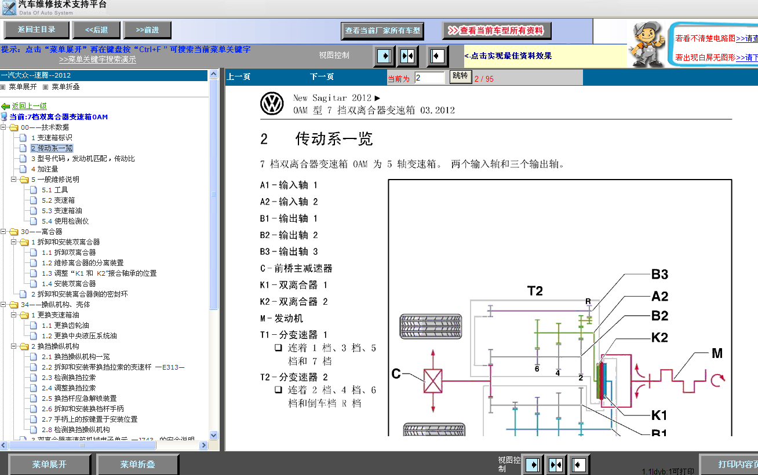Open 2.5 换挡杆应急解锁装置 entry
The width and height of the screenshot is (758, 475).
click(79, 399)
